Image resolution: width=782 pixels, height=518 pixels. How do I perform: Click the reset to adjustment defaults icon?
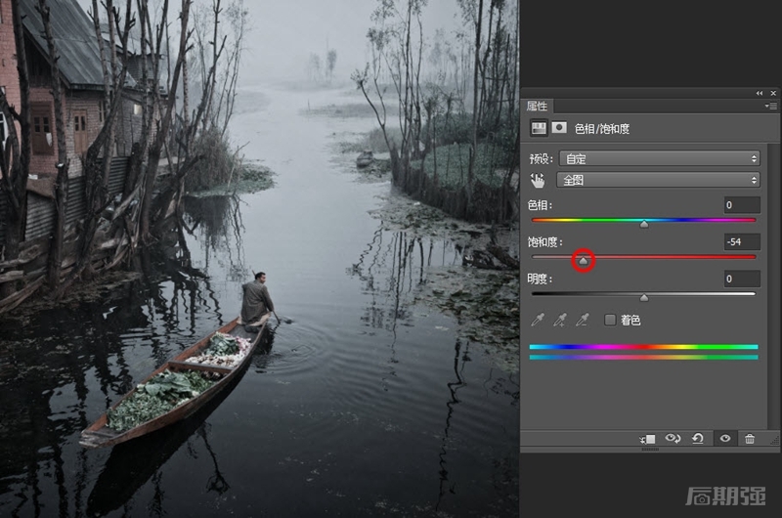698,438
